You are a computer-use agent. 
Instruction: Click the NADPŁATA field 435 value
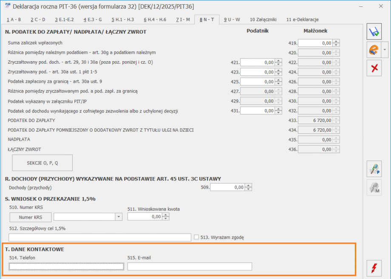coord(315,140)
